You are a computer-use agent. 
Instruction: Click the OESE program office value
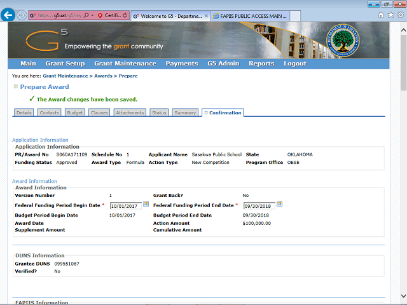(x=293, y=163)
